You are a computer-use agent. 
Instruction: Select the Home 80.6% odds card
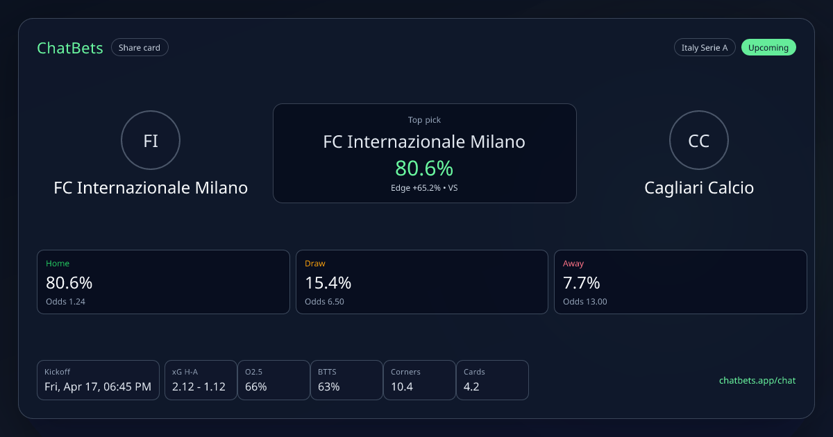163,282
